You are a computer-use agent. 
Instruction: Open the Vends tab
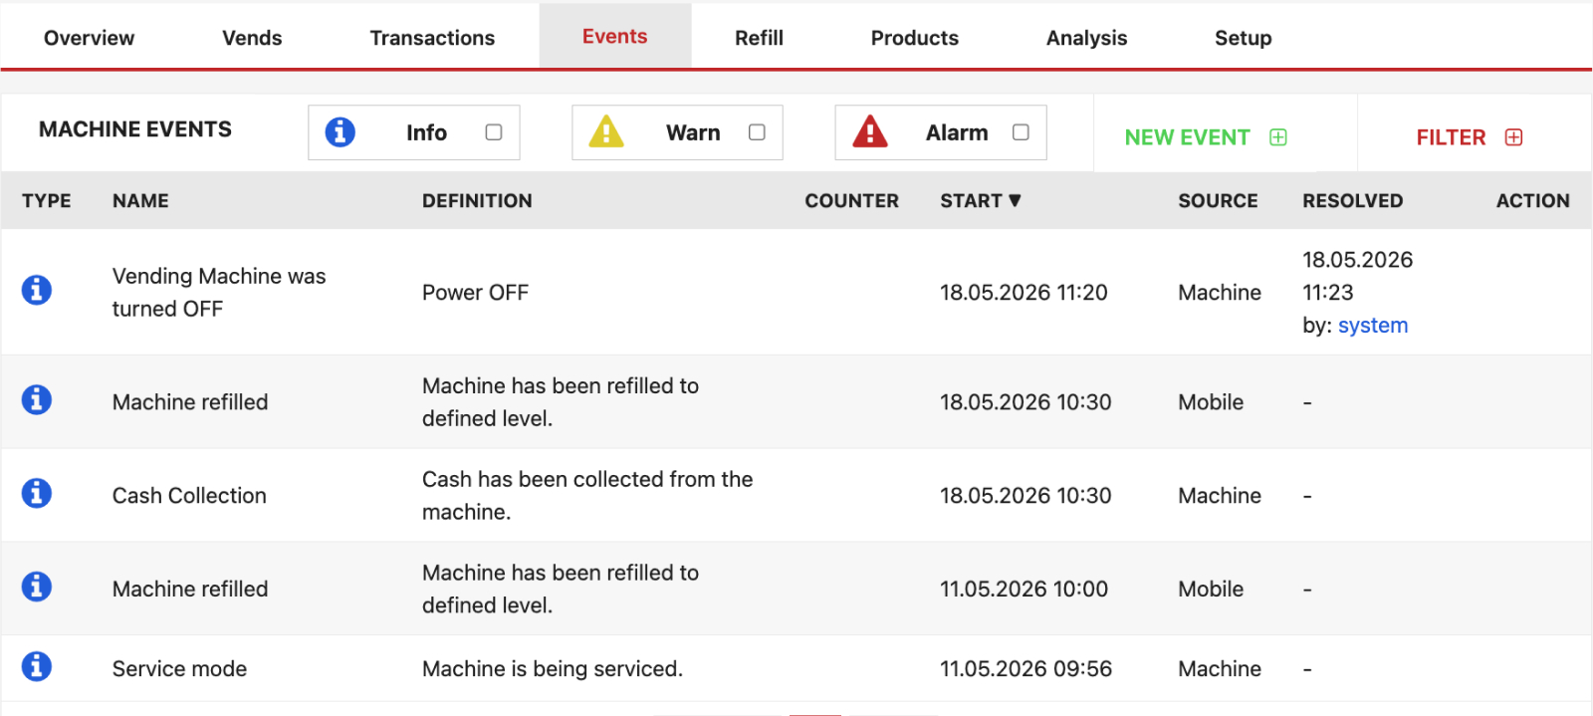click(252, 38)
